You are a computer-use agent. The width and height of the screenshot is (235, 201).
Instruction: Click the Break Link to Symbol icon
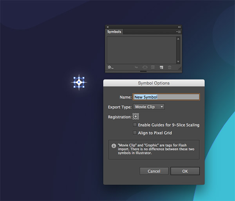pyautogui.click(x=145, y=68)
